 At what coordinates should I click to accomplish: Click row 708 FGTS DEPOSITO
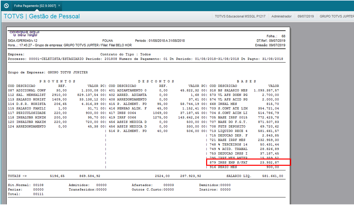[x=244, y=127]
